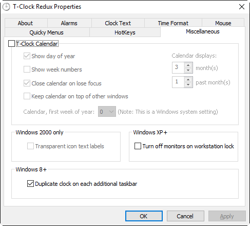Viewport: 250px width, 226px height.
Task: Open the Clock Text tab
Action: pos(118,23)
